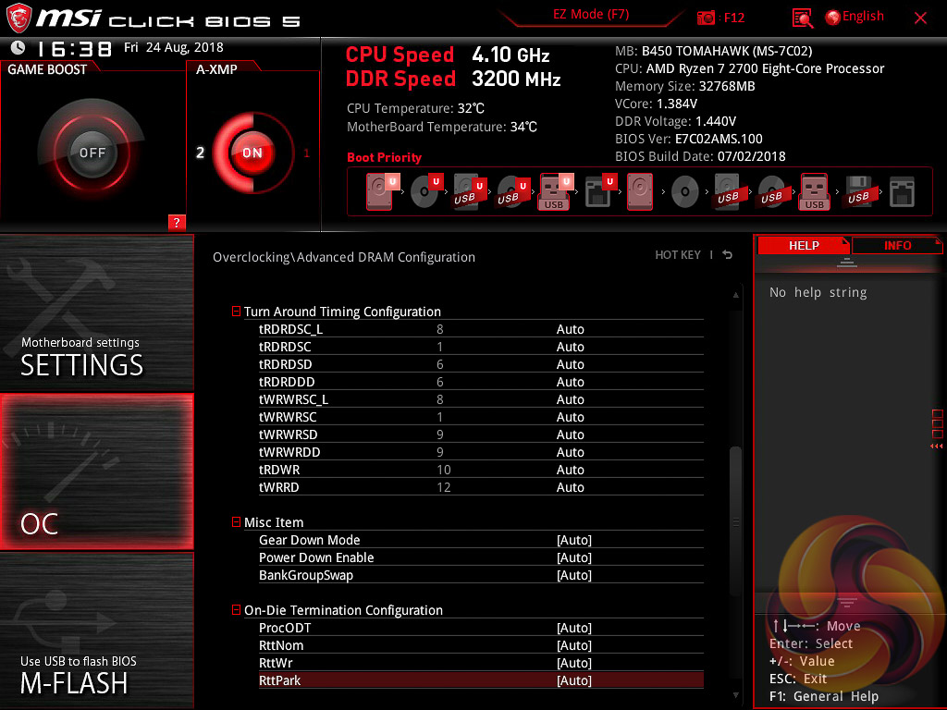Open Power Down Enable Auto dropdown
The image size is (947, 710).
tap(573, 557)
